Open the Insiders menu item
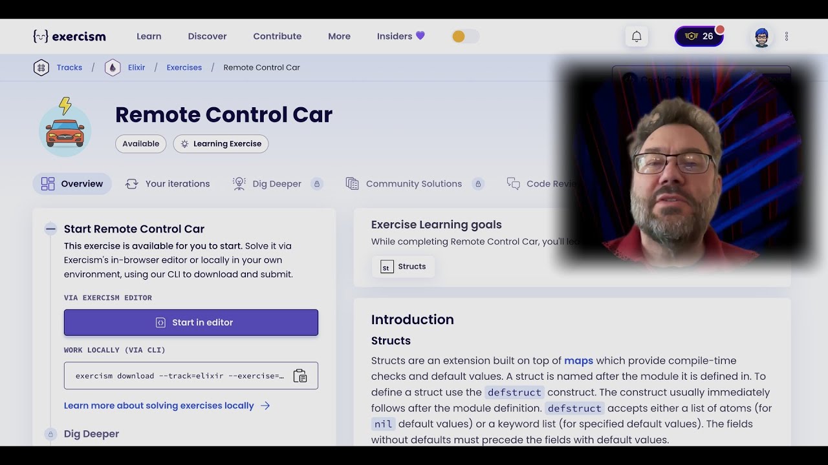 [x=400, y=36]
